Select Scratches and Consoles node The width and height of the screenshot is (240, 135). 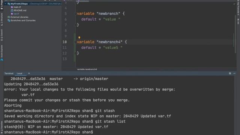point(23,21)
